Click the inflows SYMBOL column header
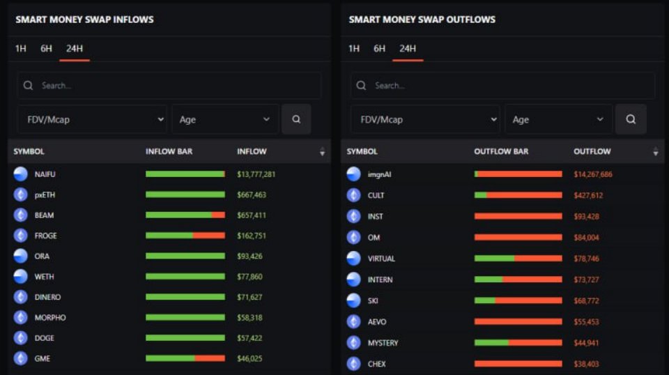669x375 pixels. tap(29, 151)
